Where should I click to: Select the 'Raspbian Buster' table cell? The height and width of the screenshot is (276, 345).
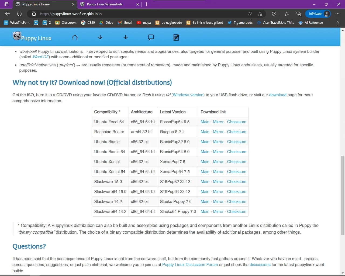point(110,132)
